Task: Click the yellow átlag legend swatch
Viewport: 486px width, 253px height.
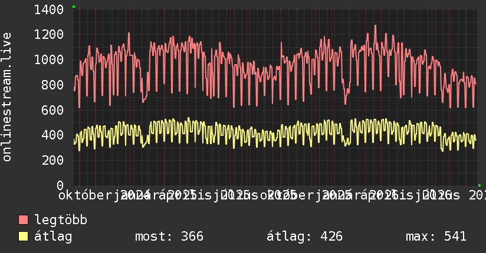Action: pyautogui.click(x=23, y=237)
